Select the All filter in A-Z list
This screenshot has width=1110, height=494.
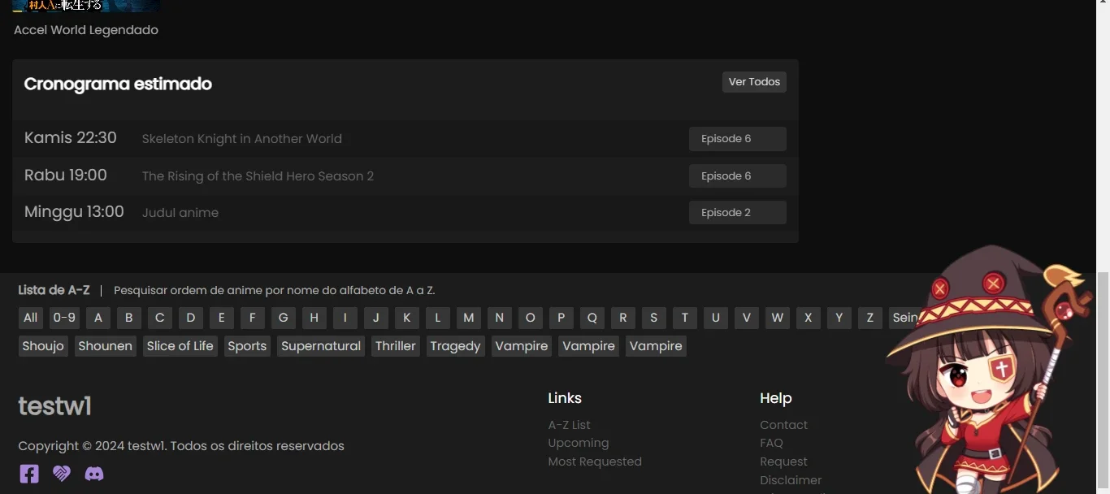click(30, 318)
